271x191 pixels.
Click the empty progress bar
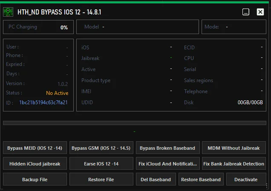point(135,123)
